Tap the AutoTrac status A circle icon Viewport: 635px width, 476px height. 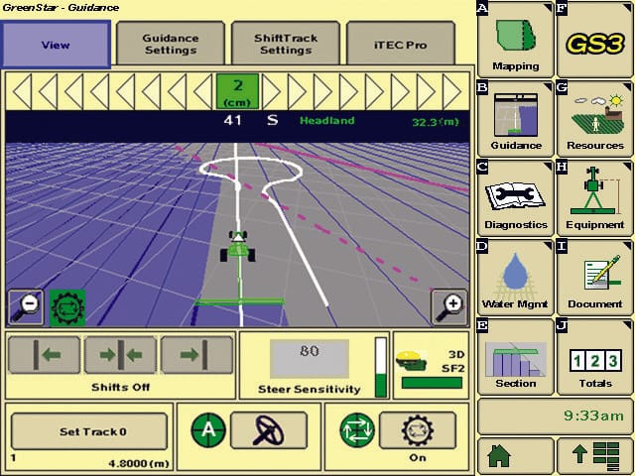click(208, 430)
